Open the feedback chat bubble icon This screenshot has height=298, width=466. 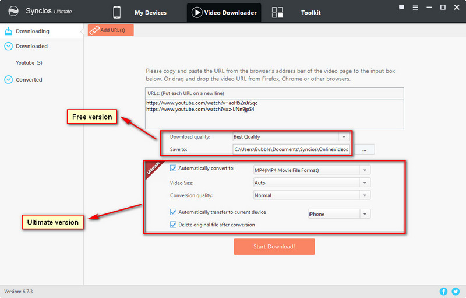(x=401, y=7)
